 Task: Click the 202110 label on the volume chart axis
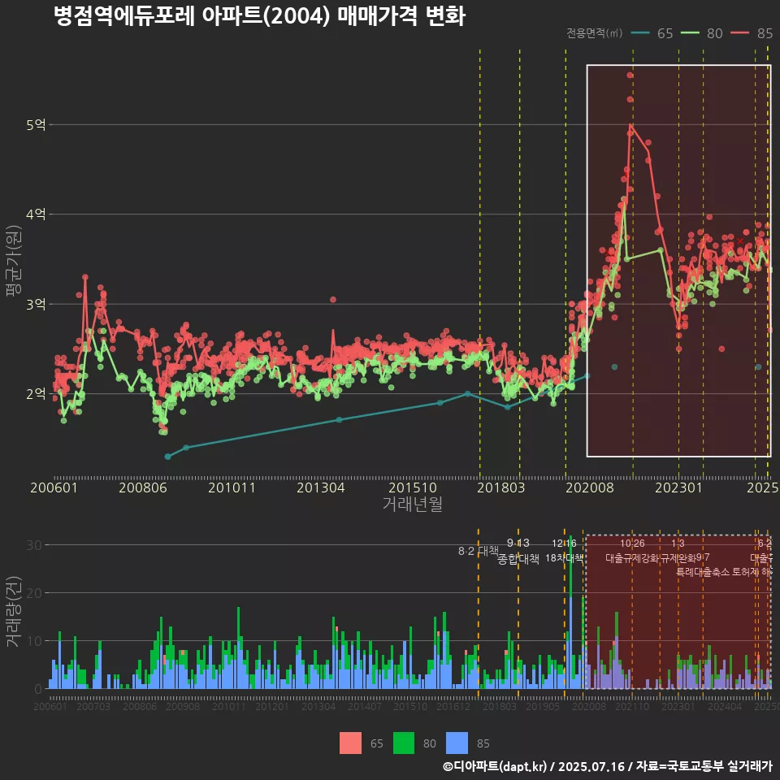tap(632, 706)
